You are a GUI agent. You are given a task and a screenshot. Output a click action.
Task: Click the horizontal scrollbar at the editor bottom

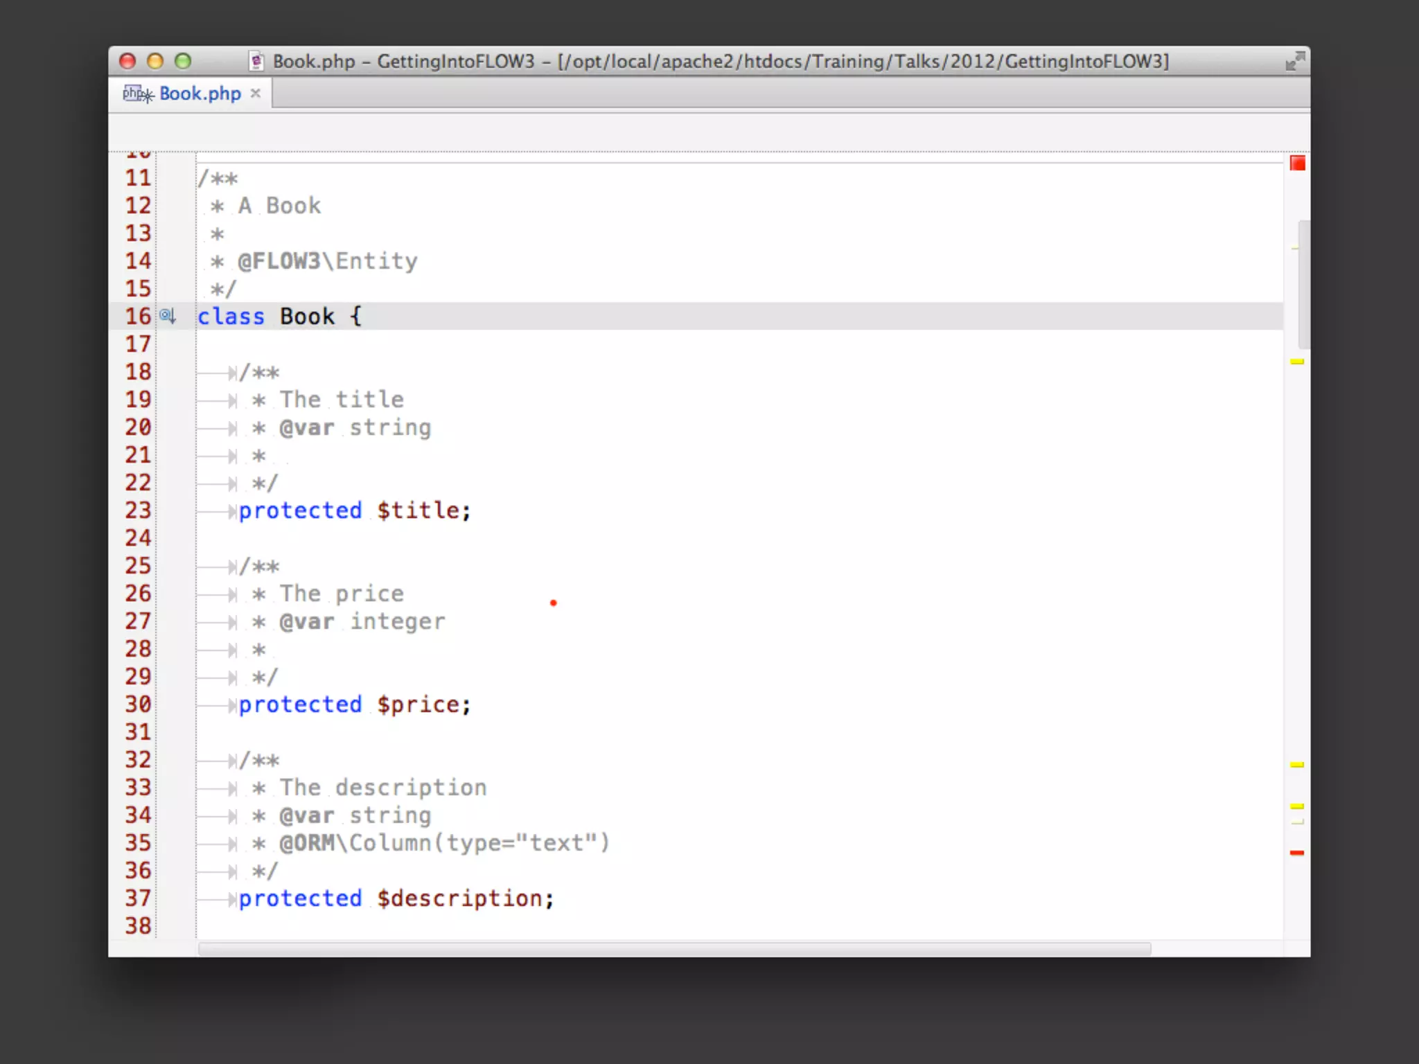tap(673, 948)
